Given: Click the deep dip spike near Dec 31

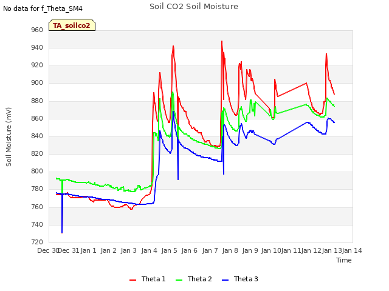Looking at the screenshot, I should point(62,232).
